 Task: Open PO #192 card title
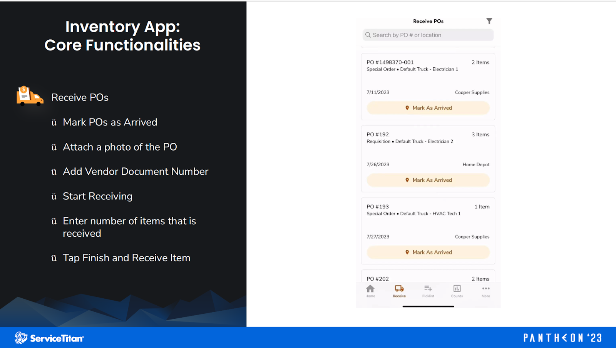[378, 134]
